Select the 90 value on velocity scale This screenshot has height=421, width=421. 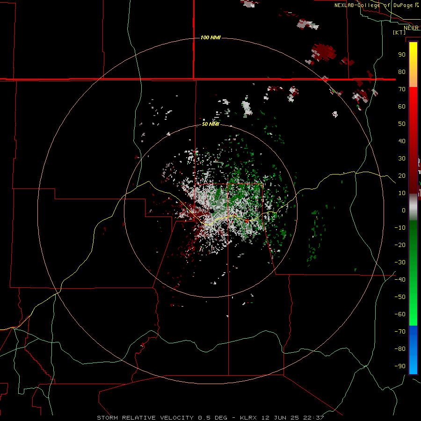click(402, 55)
